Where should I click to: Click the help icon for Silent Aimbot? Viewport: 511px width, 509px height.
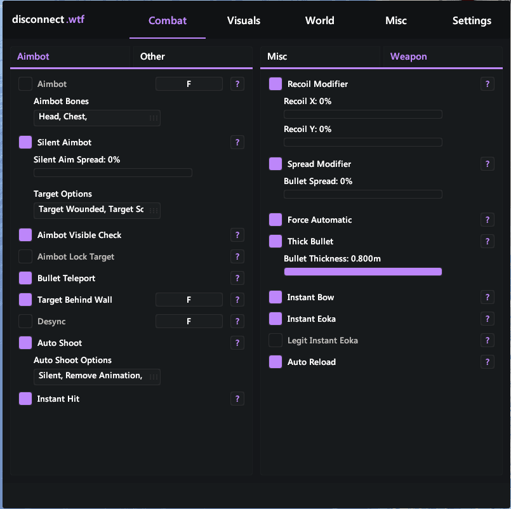(237, 142)
